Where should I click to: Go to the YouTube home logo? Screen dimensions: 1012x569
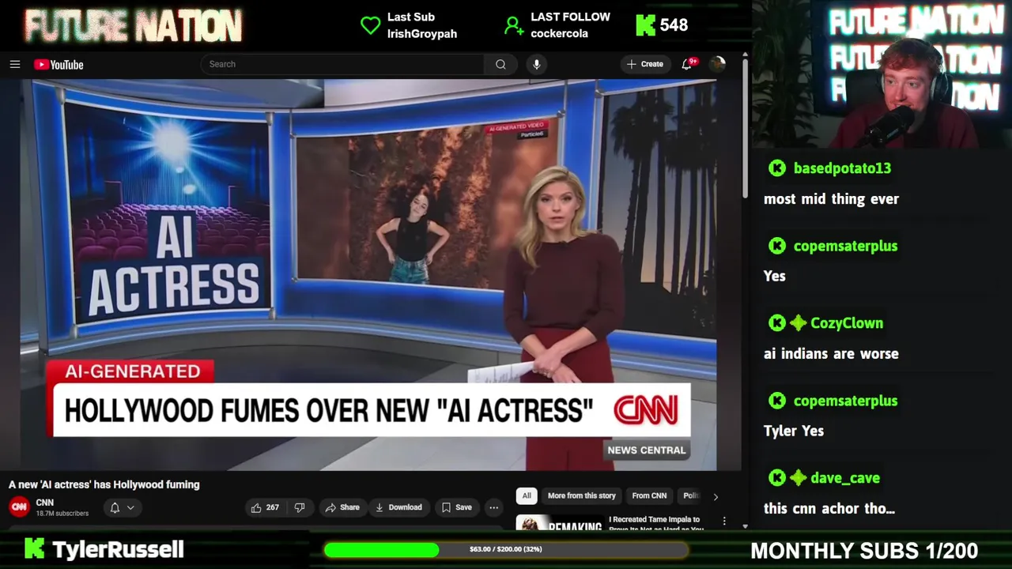(x=59, y=65)
